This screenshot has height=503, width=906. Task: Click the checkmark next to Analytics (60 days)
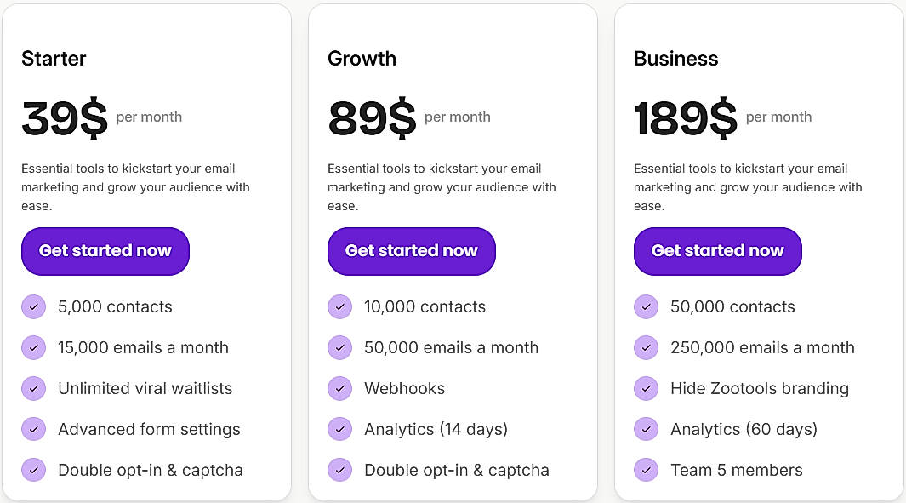click(646, 429)
